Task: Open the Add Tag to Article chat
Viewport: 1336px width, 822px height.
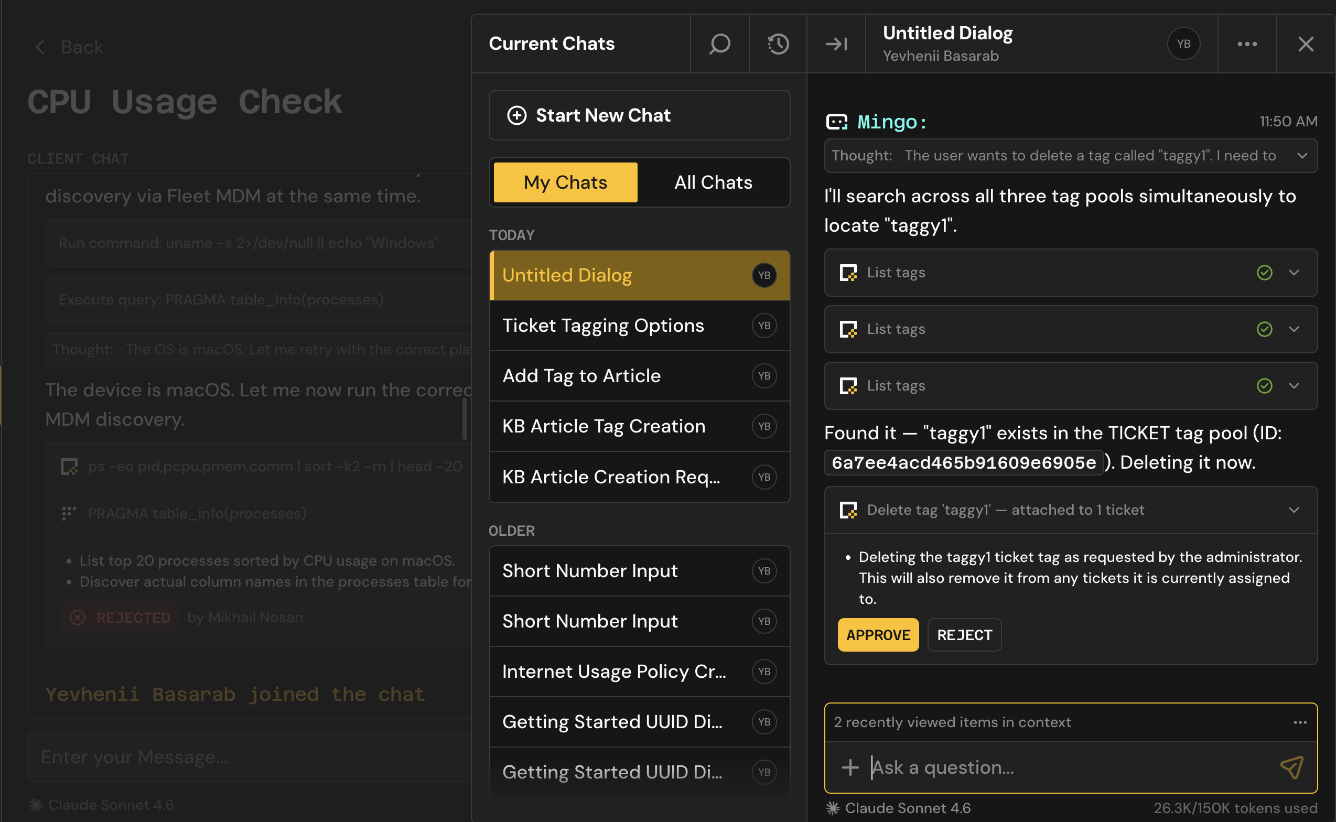Action: pyautogui.click(x=640, y=376)
